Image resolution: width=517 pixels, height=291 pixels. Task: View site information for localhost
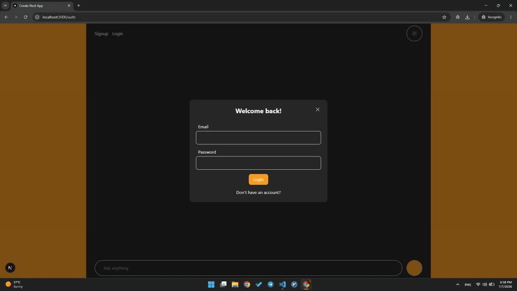tap(37, 17)
